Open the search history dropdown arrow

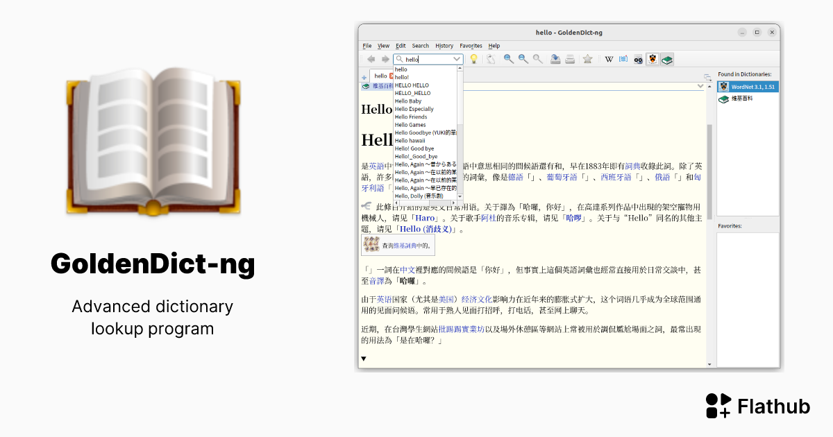tap(457, 58)
